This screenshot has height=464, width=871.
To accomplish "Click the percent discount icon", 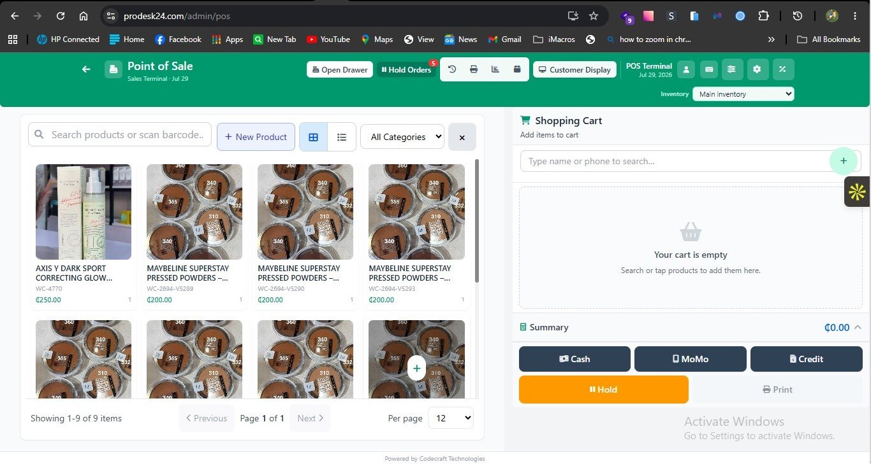I will click(x=783, y=69).
